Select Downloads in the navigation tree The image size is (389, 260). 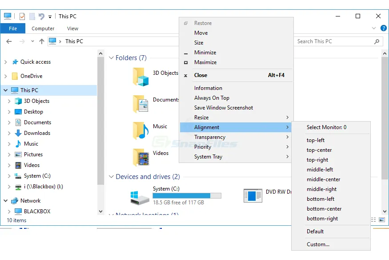[x=37, y=133]
